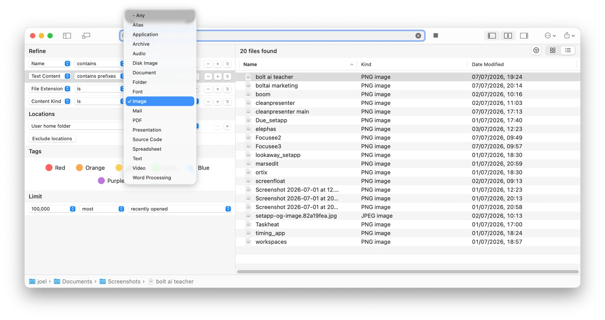The height and width of the screenshot is (320, 605).
Task: Add a criterion after the Name row
Action: coord(218,64)
